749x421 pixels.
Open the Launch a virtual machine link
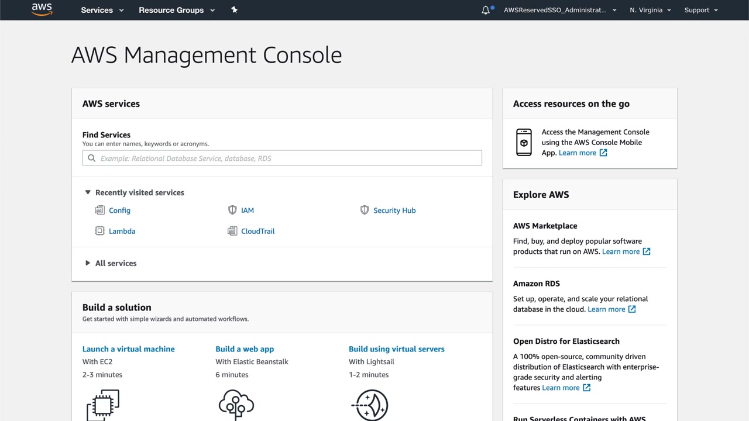pos(128,349)
